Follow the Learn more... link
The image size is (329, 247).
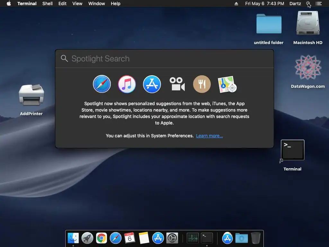pos(209,136)
